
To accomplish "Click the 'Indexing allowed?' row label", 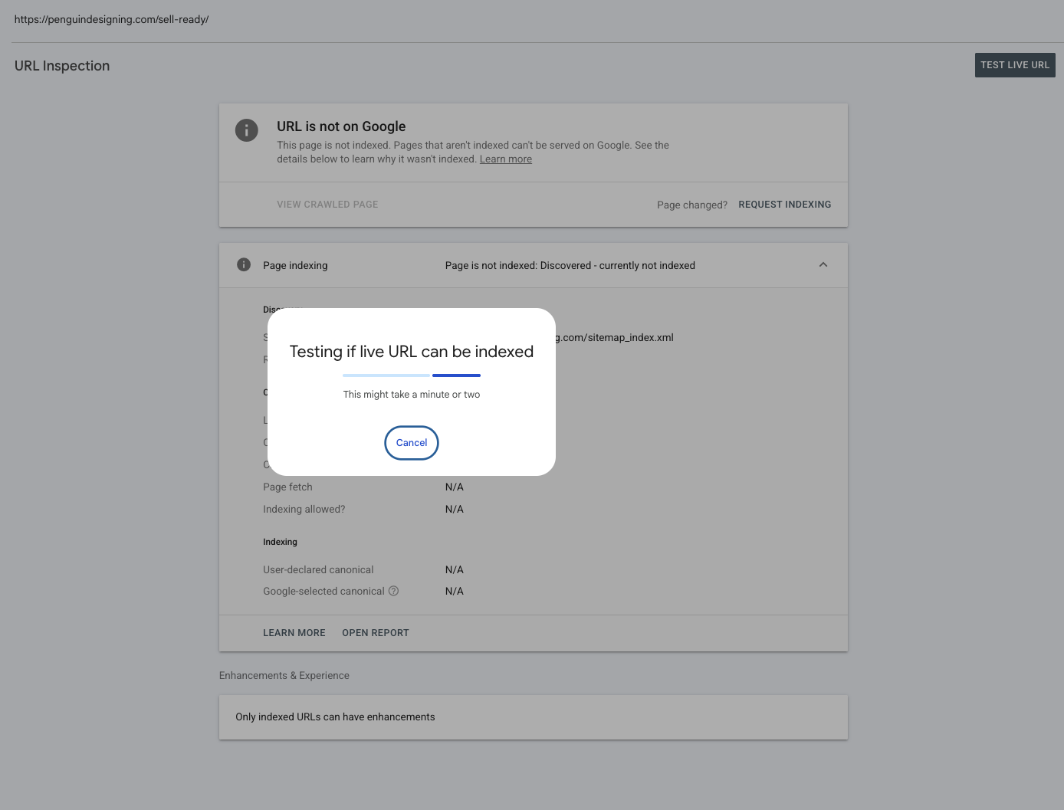I will [x=304, y=509].
